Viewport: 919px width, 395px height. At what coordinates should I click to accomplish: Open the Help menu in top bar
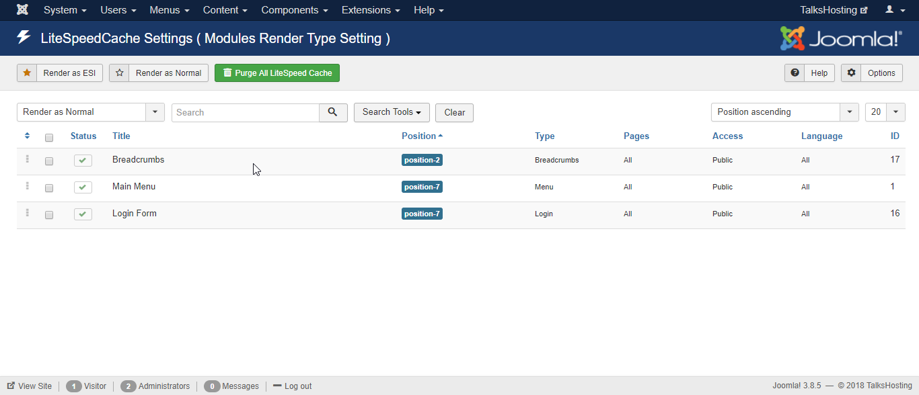pyautogui.click(x=429, y=10)
